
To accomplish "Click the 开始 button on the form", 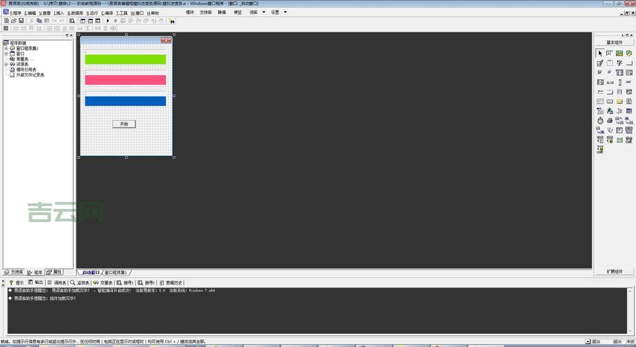I will [x=124, y=124].
